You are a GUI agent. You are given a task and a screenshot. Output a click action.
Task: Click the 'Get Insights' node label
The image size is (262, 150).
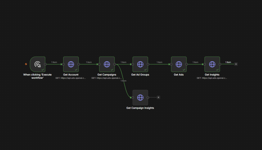coord(212,75)
